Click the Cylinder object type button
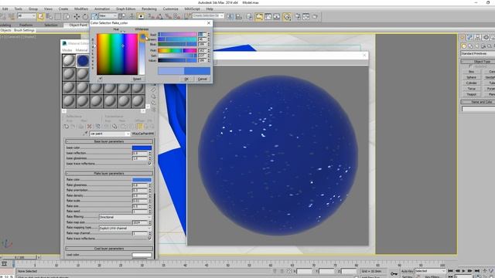Screen dimensions: 495x278 point(471,83)
